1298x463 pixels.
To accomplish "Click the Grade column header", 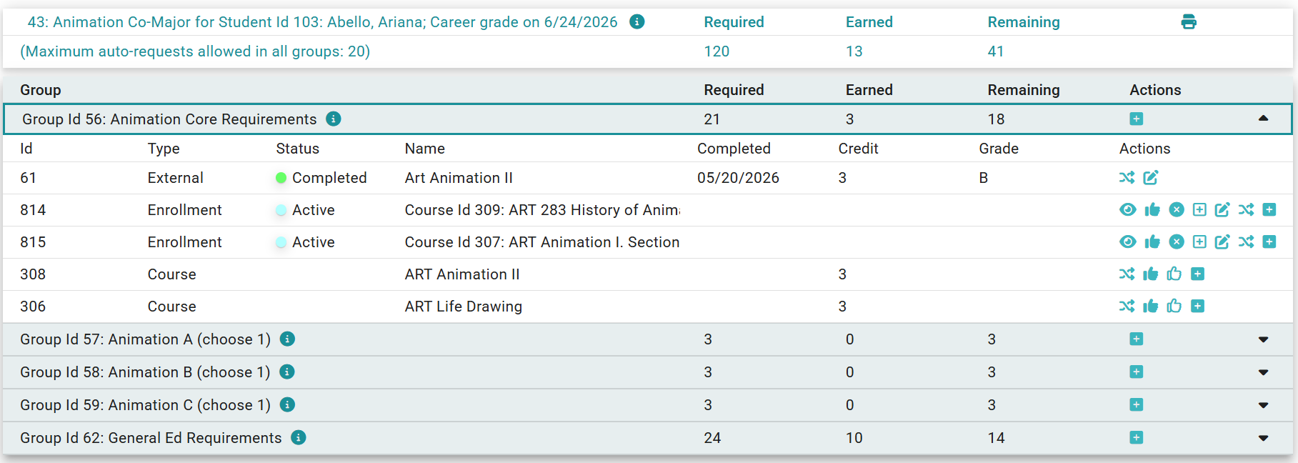I will point(999,149).
